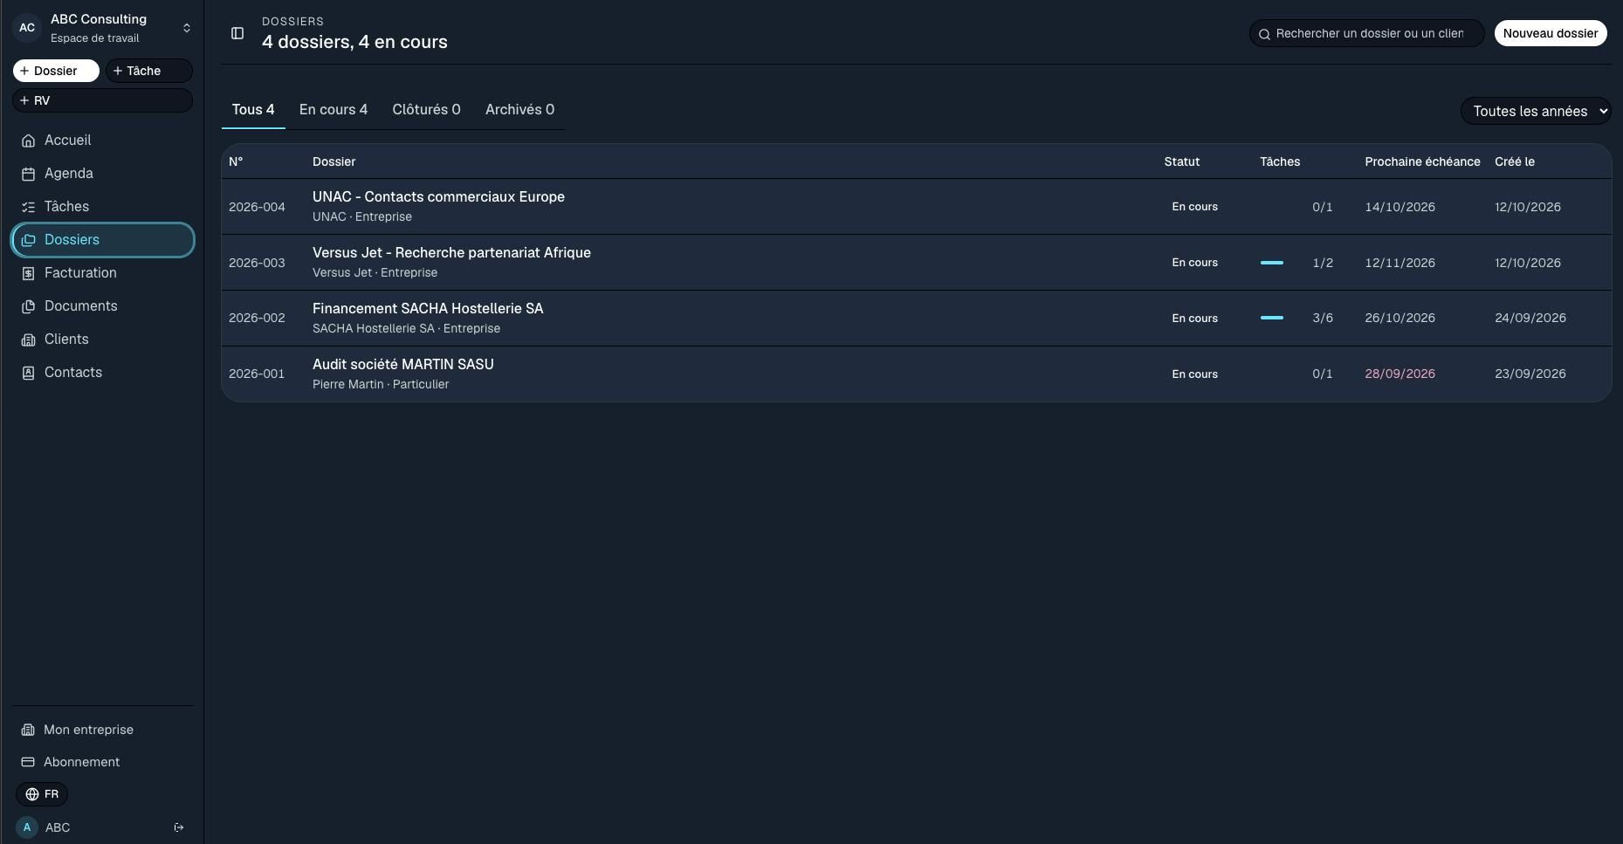
Task: Click the Clients building icon
Action: (28, 340)
